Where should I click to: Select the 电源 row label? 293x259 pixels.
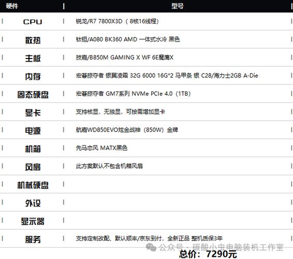click(x=33, y=131)
